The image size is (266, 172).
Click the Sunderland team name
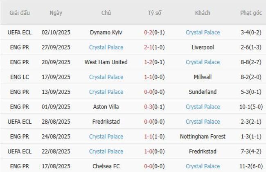(x=203, y=92)
